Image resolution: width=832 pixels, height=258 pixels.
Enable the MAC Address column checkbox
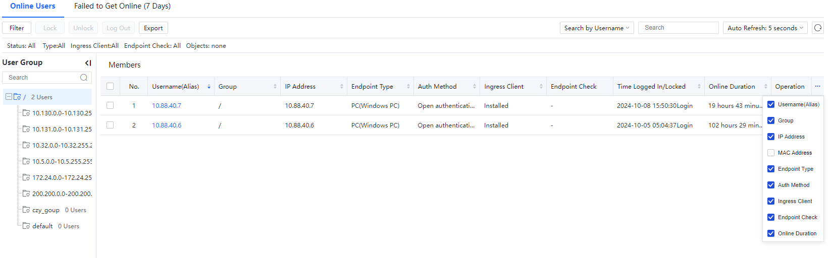coord(771,153)
